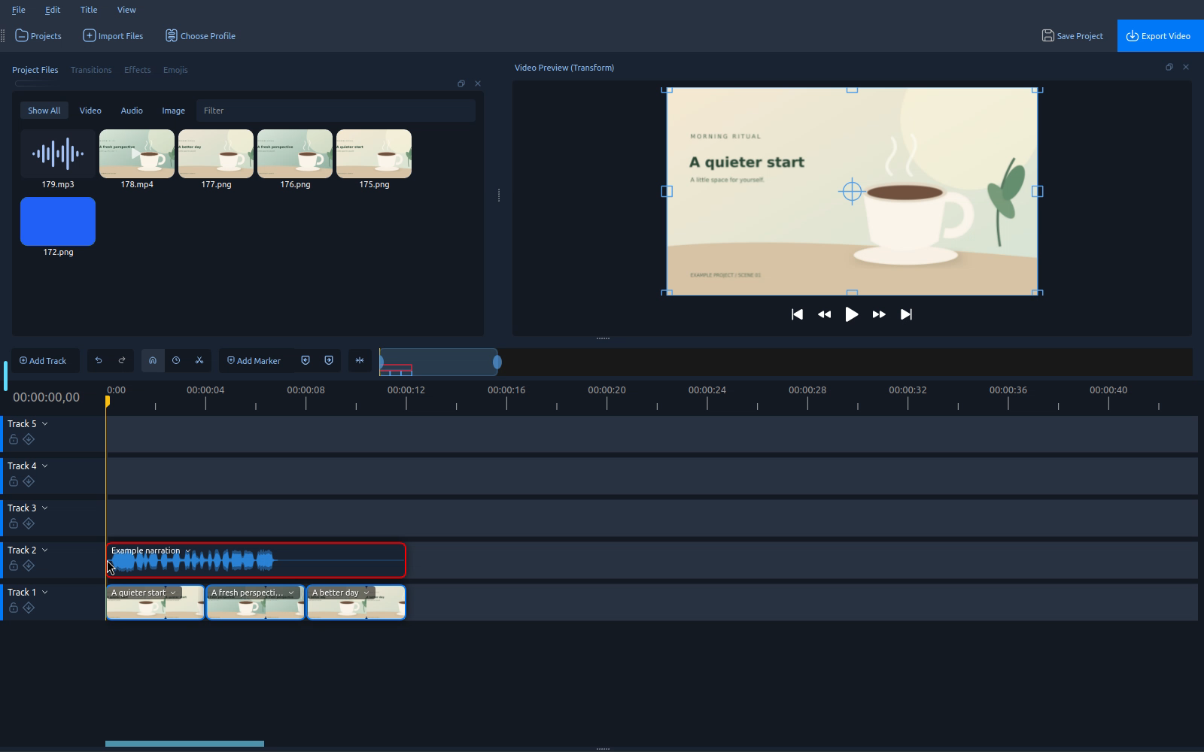Viewport: 1204px width, 752px height.
Task: Toggle the timing tool clock icon
Action: point(176,361)
